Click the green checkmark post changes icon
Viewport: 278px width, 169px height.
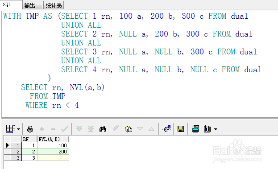[x=65, y=129]
